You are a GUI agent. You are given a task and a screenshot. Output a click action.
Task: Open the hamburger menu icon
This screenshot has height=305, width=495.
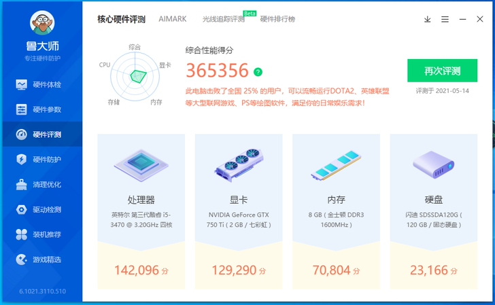(445, 19)
